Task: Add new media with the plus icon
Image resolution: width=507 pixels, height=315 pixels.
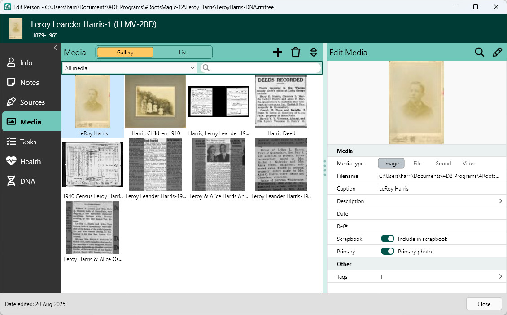Action: point(277,52)
